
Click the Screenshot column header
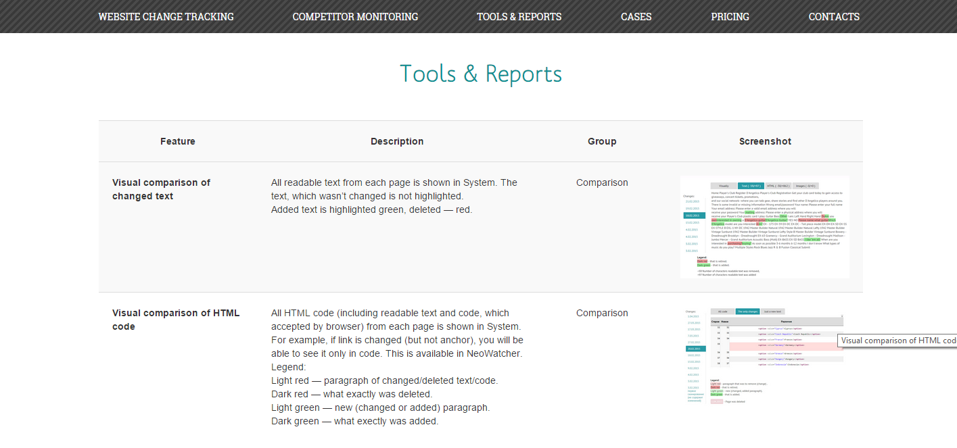(x=765, y=141)
